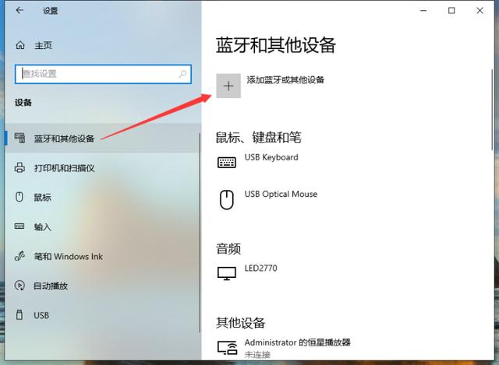Click the 鼠标、键盘和笔 section heading
The width and height of the screenshot is (499, 365).
(258, 138)
